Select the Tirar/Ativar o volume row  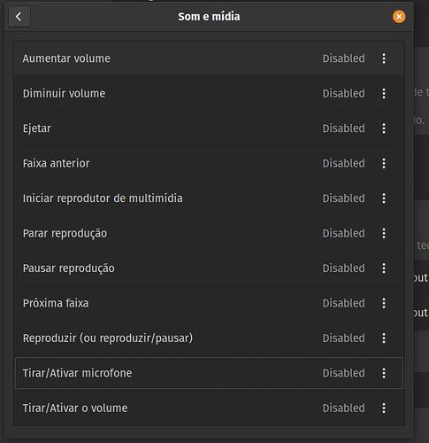coord(209,408)
